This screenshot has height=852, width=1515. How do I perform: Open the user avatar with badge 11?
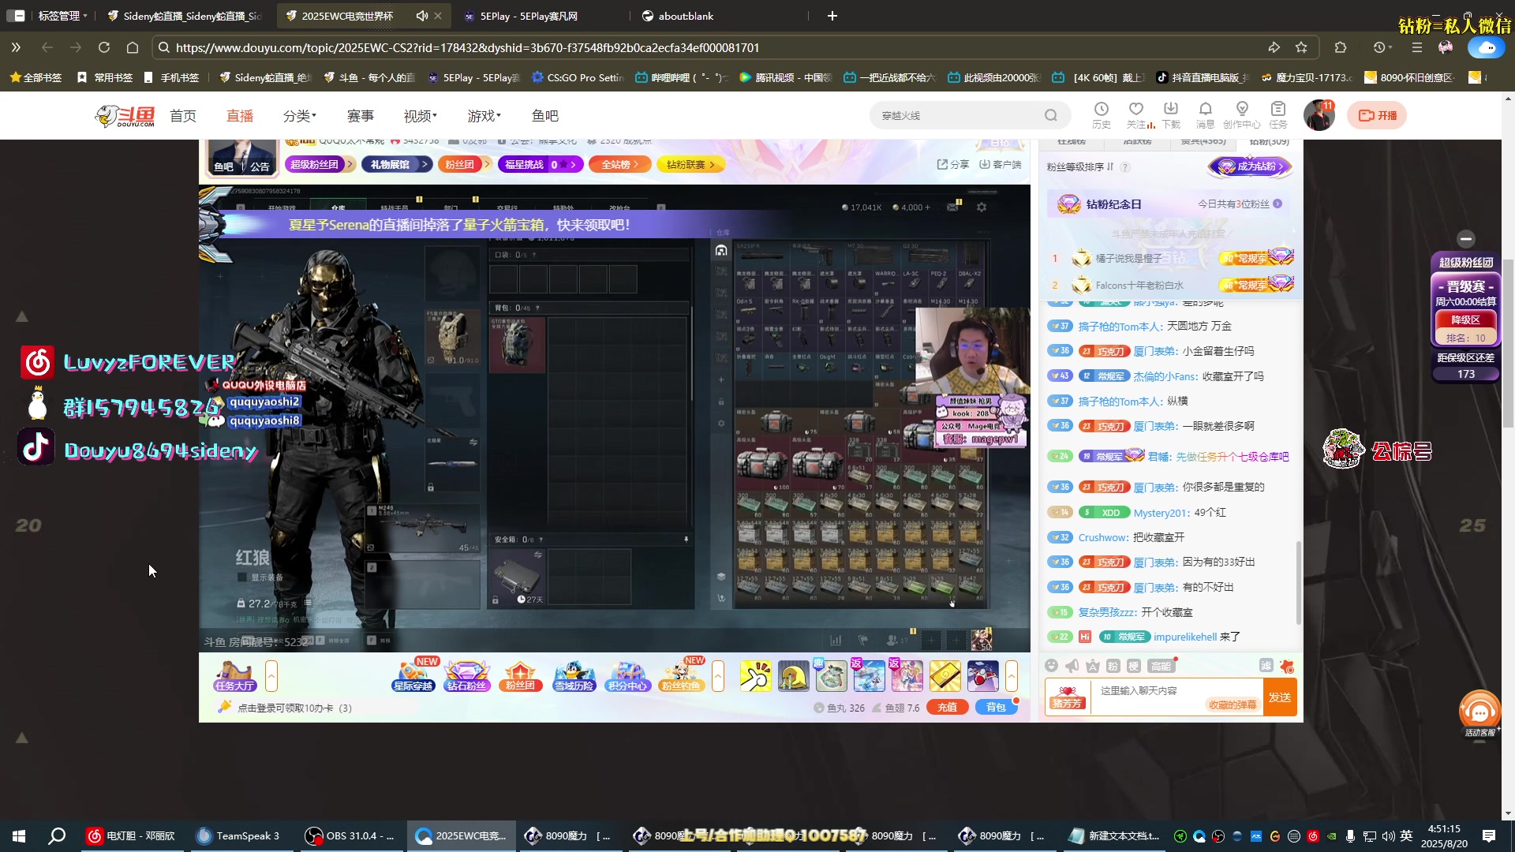pyautogui.click(x=1319, y=115)
